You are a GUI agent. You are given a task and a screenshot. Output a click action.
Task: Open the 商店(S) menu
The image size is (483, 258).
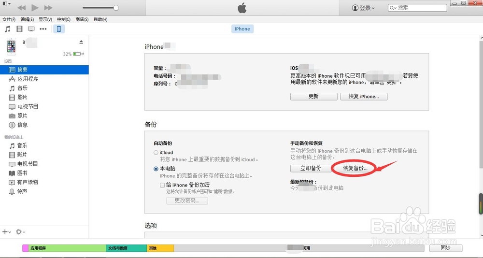pyautogui.click(x=82, y=19)
